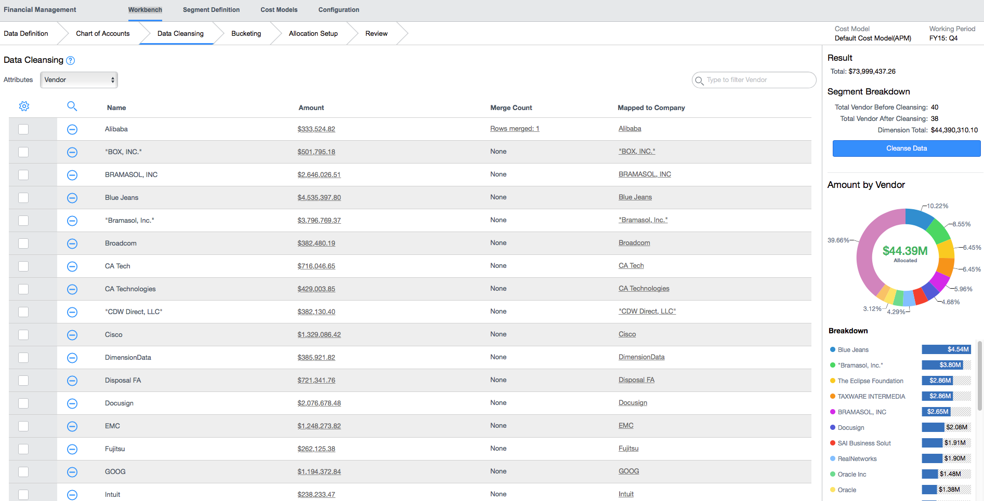
Task: Click the FY15: Q4 working period value
Action: (x=943, y=38)
